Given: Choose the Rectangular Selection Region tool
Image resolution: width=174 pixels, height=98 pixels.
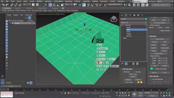Looking at the screenshot, I should tap(41, 5).
